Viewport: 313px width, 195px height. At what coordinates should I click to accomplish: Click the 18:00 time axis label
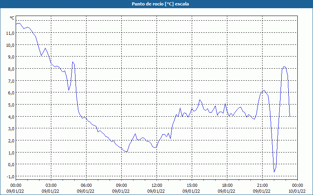click(x=227, y=185)
